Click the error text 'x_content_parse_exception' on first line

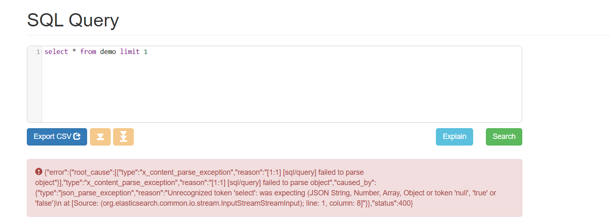[187, 172]
